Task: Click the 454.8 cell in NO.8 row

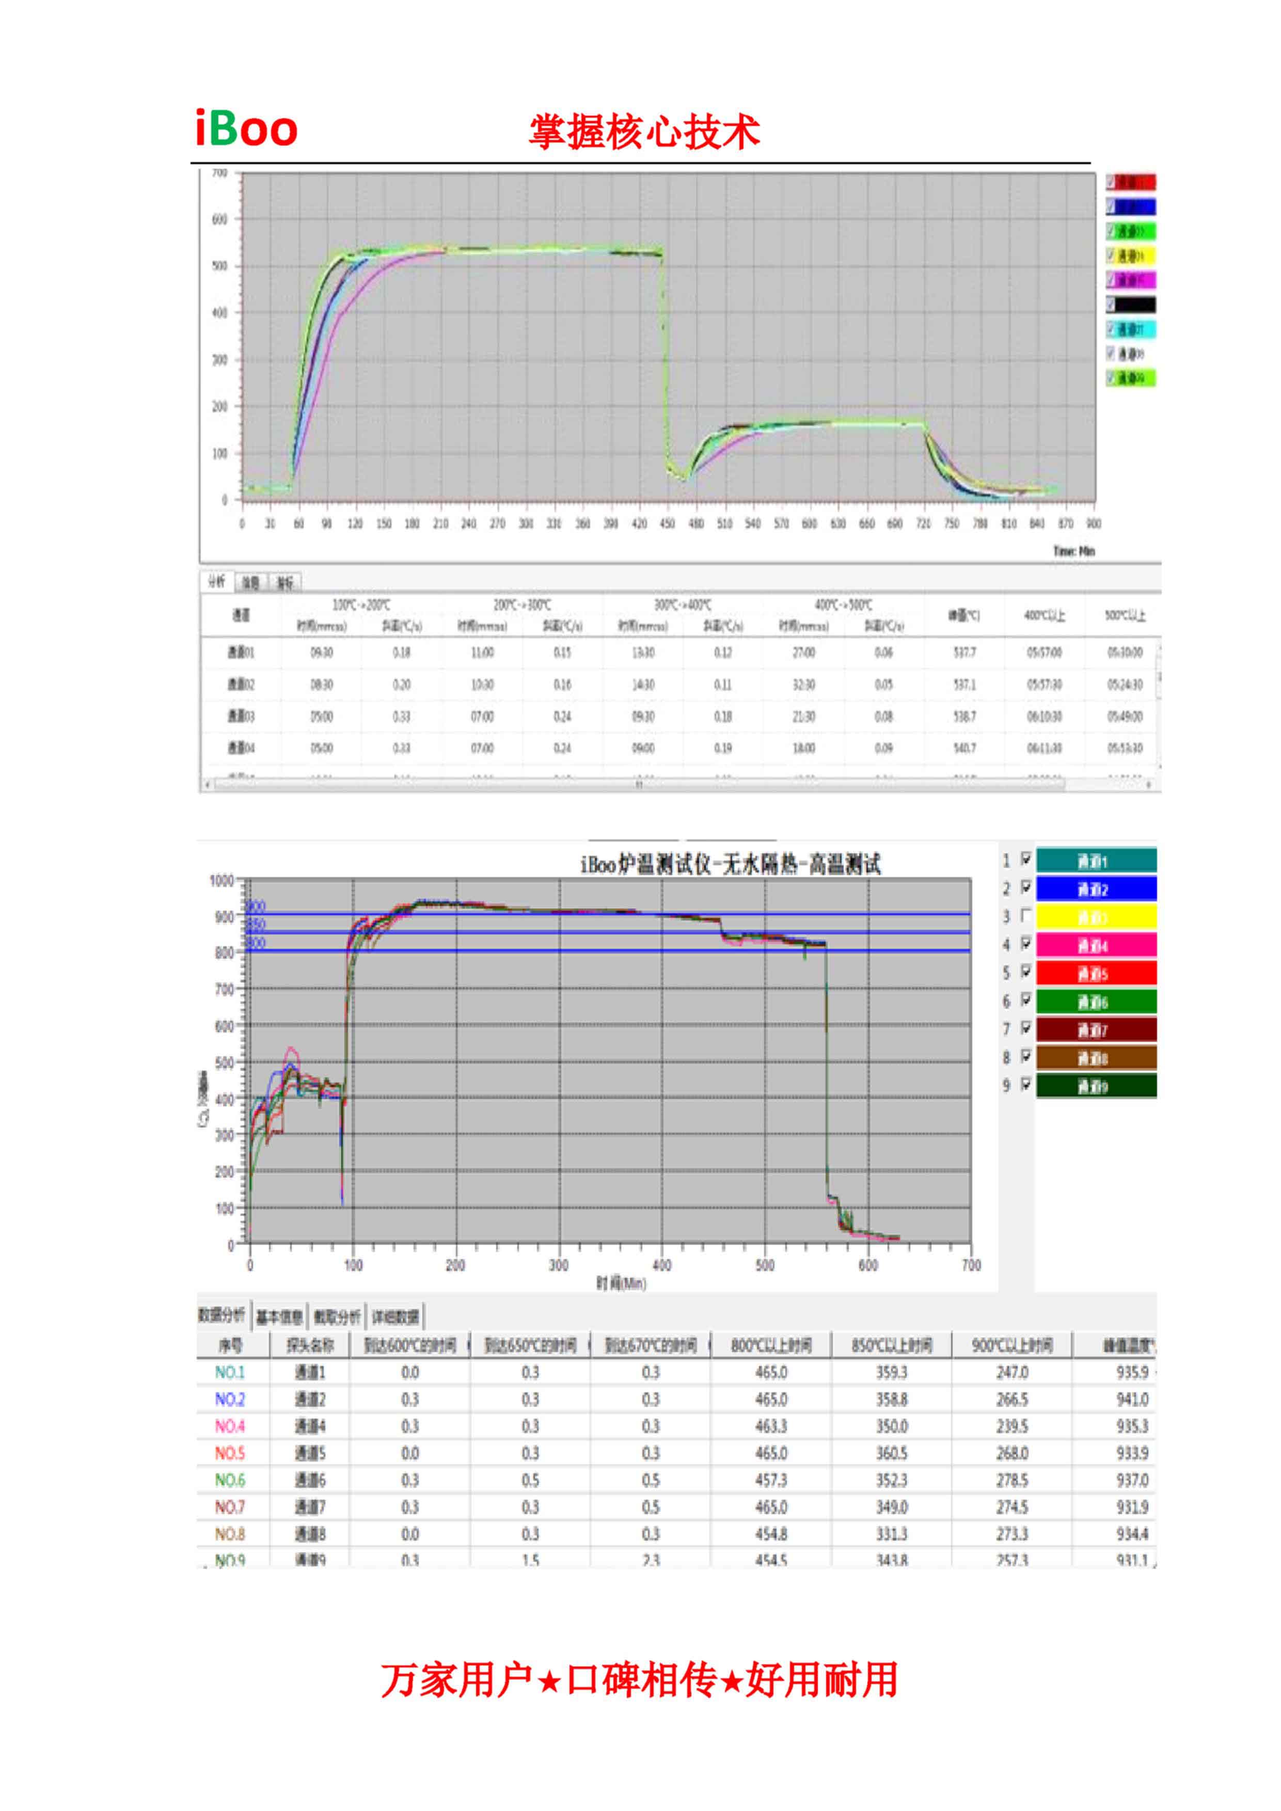Action: point(771,1534)
